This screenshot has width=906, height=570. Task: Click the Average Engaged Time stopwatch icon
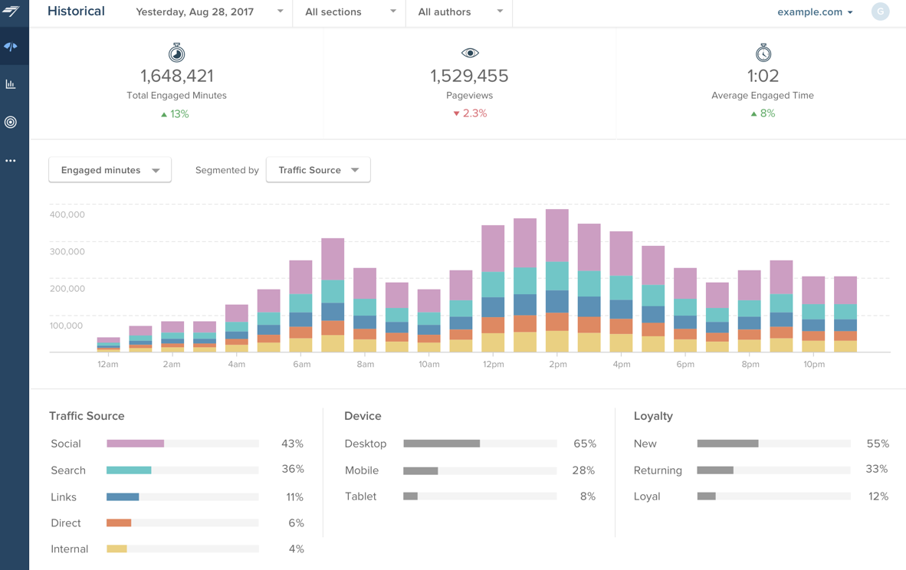pyautogui.click(x=763, y=53)
